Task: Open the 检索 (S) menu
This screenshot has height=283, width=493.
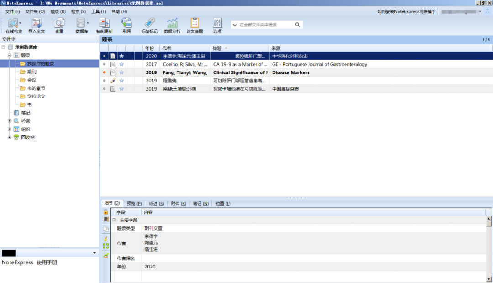Action: tap(79, 11)
